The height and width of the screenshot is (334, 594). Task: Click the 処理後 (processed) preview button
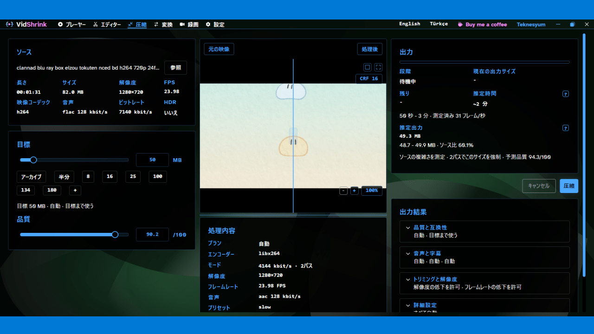(x=370, y=49)
